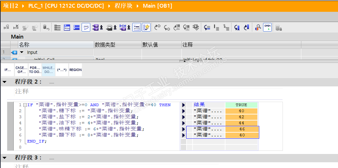Screen dimensions: 338x168
Task: Click code line "菜谱".醋下标 assignment
Action: [x=89, y=135]
